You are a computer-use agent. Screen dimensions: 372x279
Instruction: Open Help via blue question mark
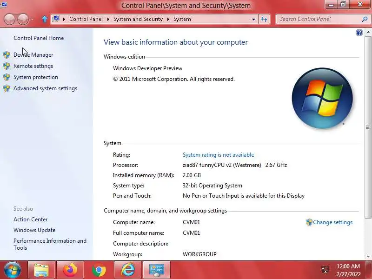[x=359, y=33]
